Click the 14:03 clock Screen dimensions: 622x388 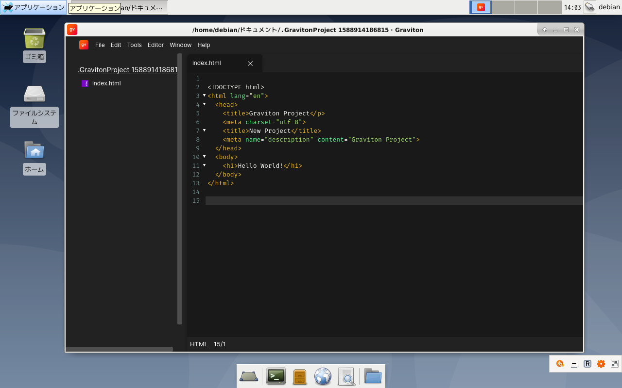572,7
